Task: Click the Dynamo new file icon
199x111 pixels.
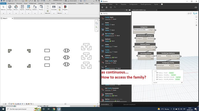Action: [x=102, y=7]
